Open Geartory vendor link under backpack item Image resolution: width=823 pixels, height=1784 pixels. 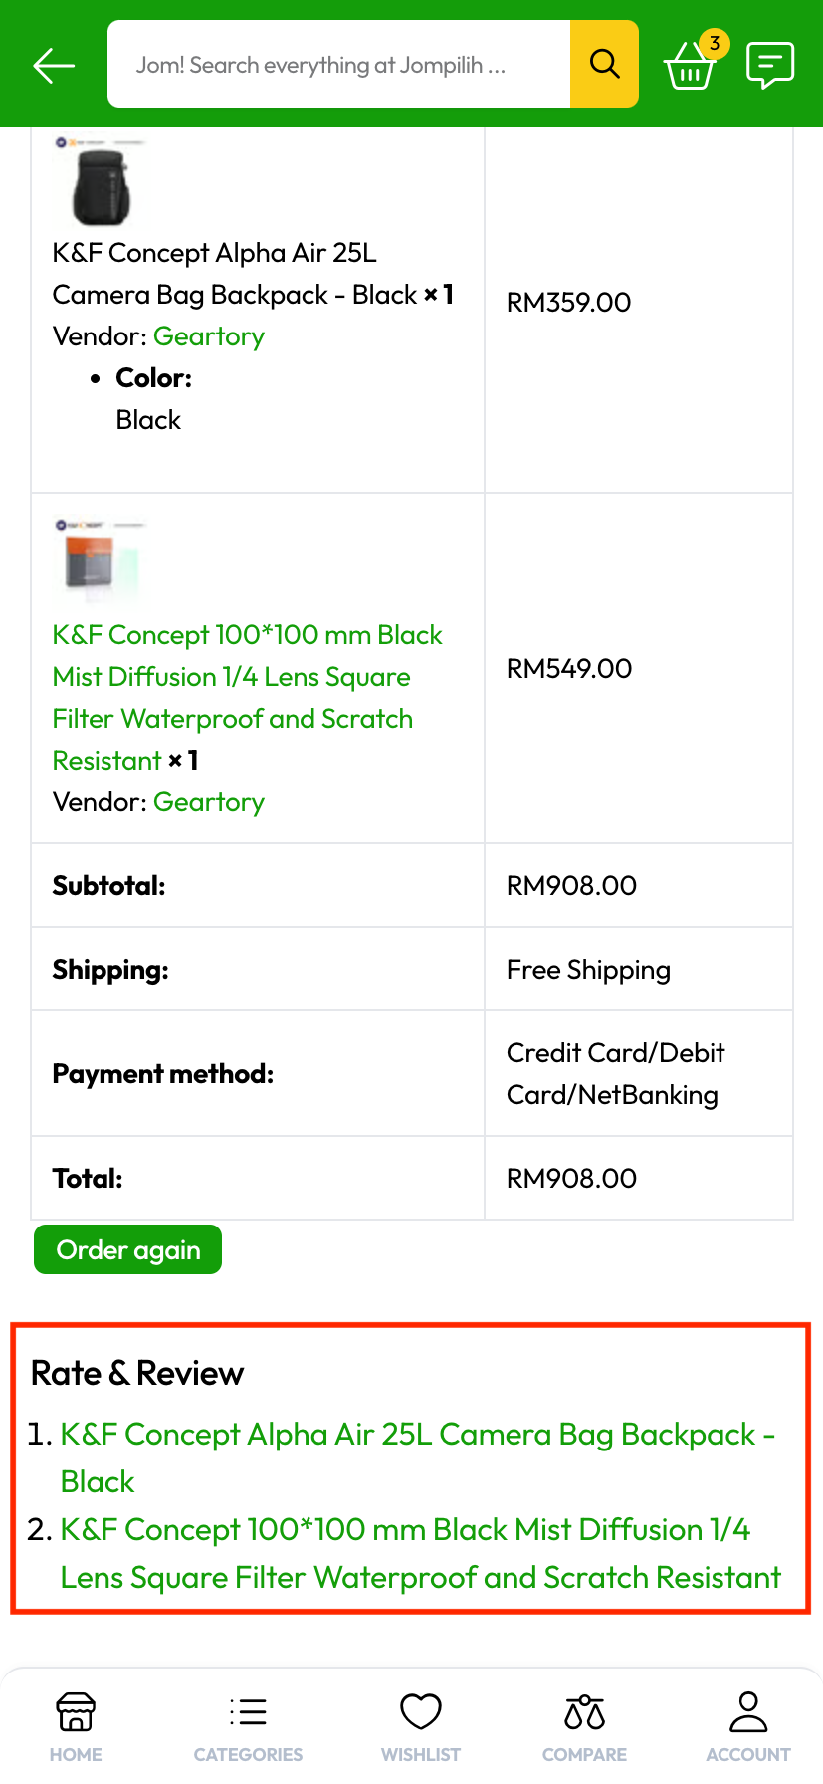(209, 336)
